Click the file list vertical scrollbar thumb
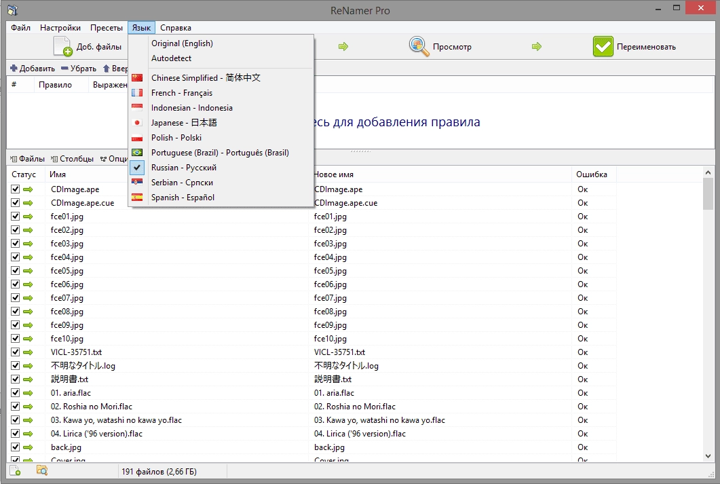Viewport: 720px width, 484px height. (x=708, y=193)
